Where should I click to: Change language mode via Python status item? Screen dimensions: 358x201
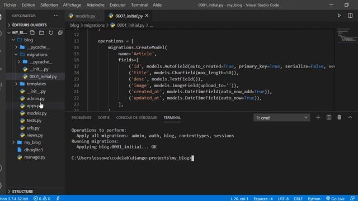click(x=314, y=199)
